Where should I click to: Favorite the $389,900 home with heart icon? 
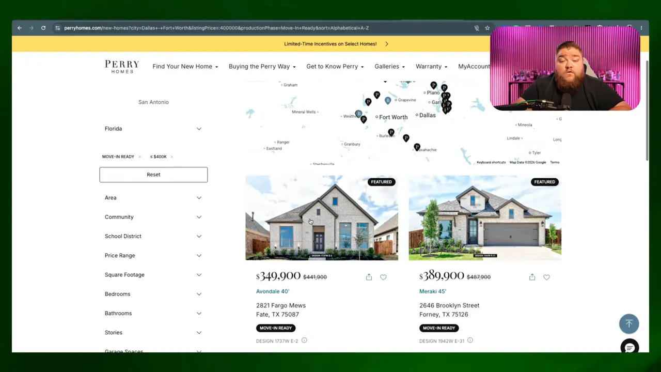tap(546, 277)
